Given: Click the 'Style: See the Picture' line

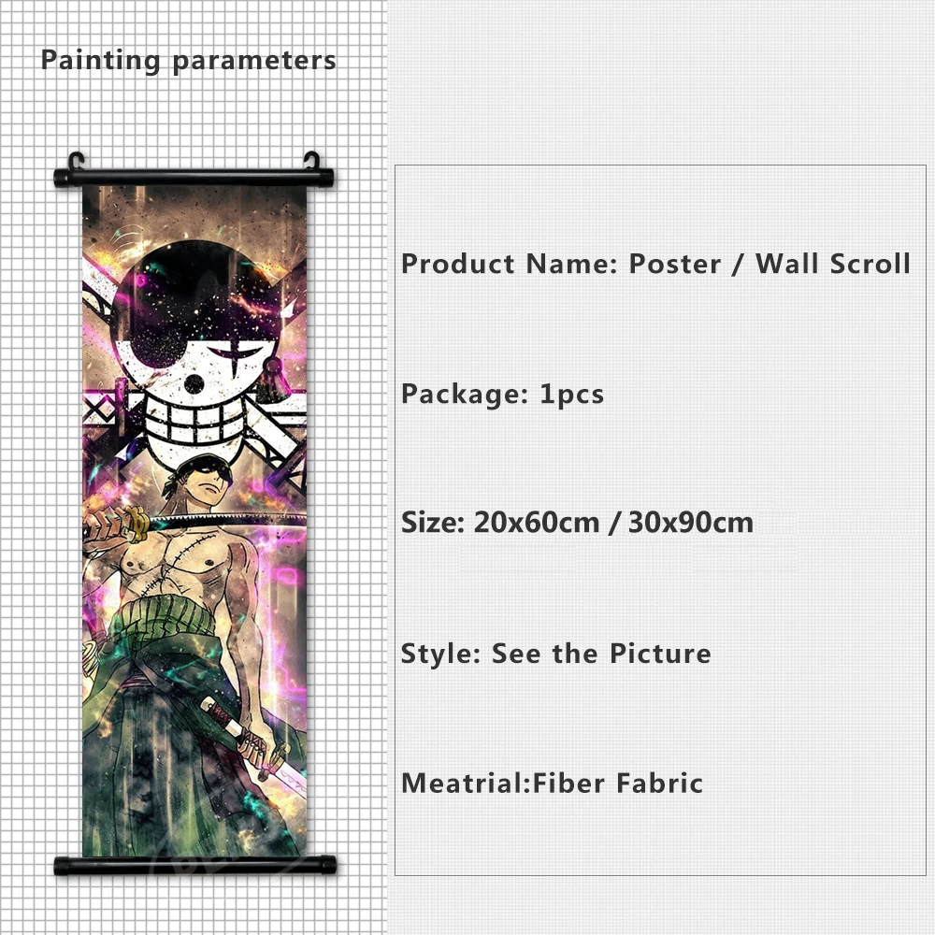Looking at the screenshot, I should 555,654.
